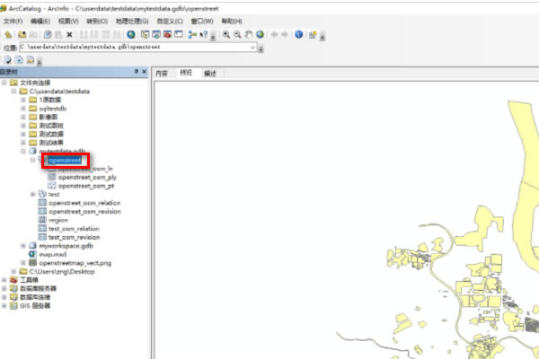Viewport: 539px width, 359px height.
Task: Open the 地理处理(G) menu
Action: point(132,22)
